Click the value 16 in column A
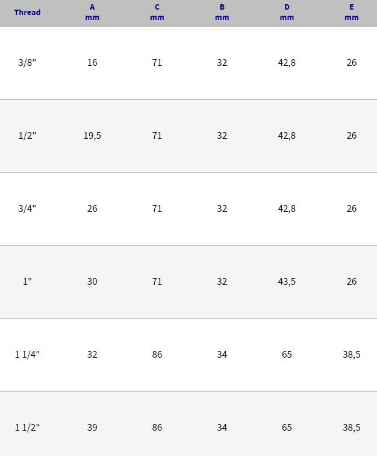 92,63
